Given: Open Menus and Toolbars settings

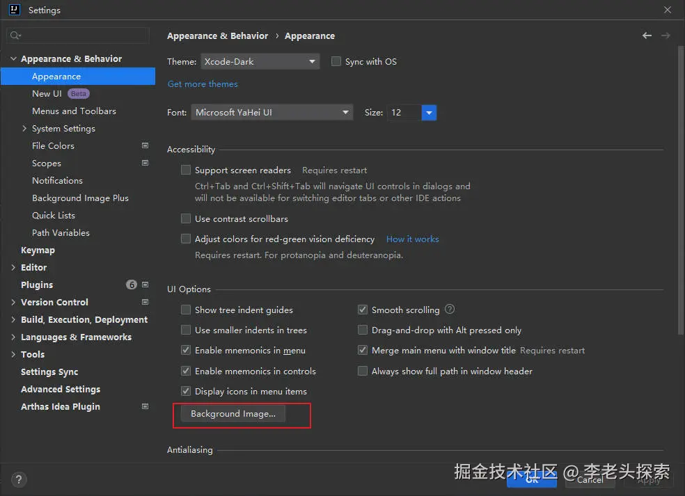Looking at the screenshot, I should [74, 111].
